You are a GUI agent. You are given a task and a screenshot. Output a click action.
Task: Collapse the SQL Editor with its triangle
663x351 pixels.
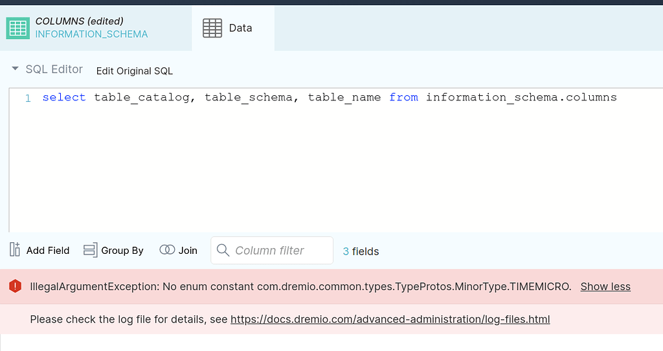tap(16, 68)
